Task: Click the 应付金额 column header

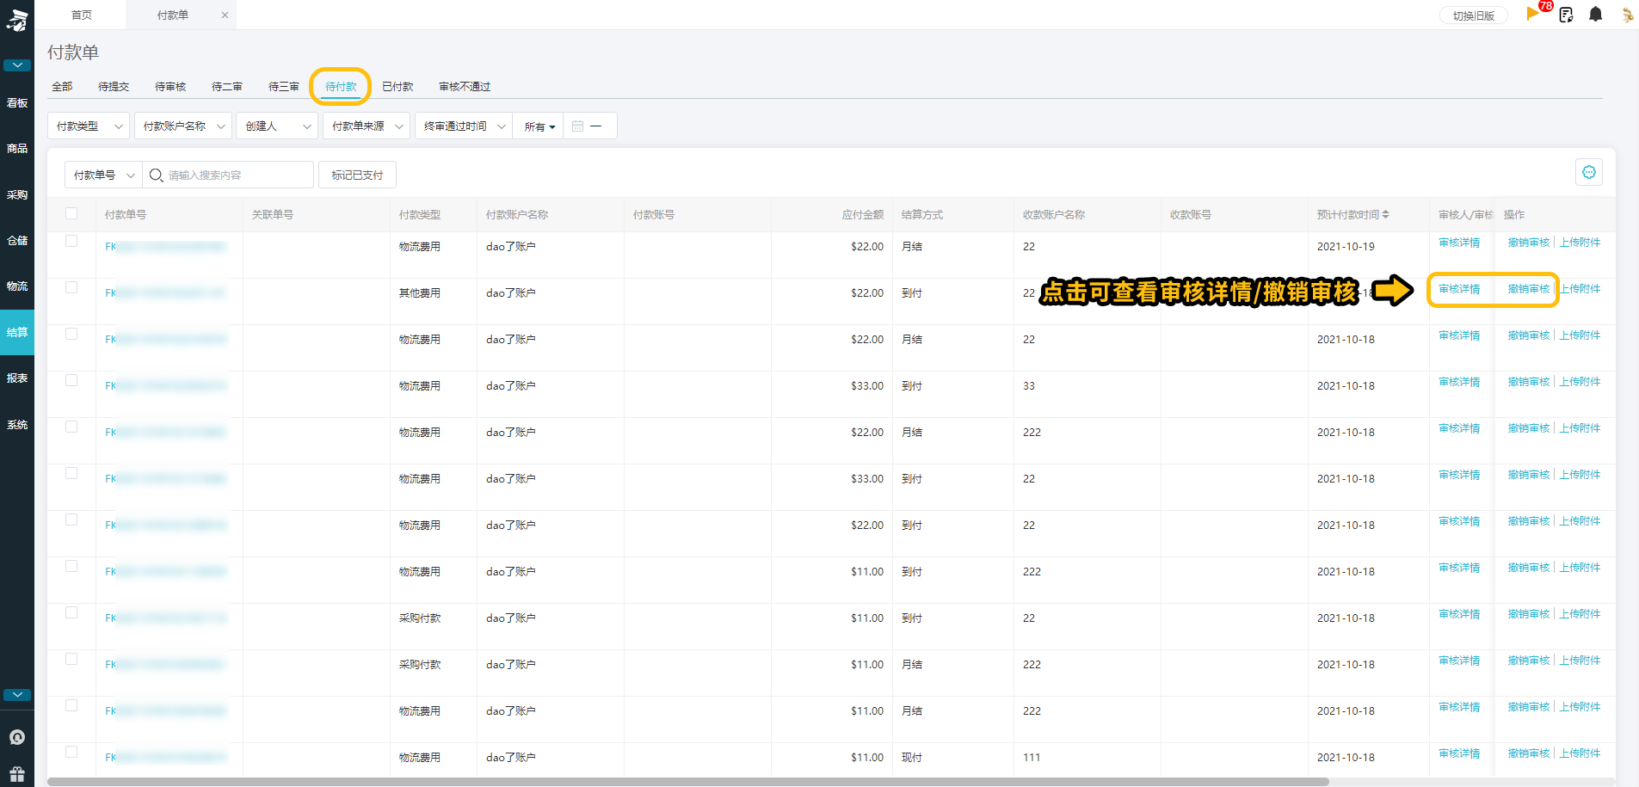Action: (862, 214)
